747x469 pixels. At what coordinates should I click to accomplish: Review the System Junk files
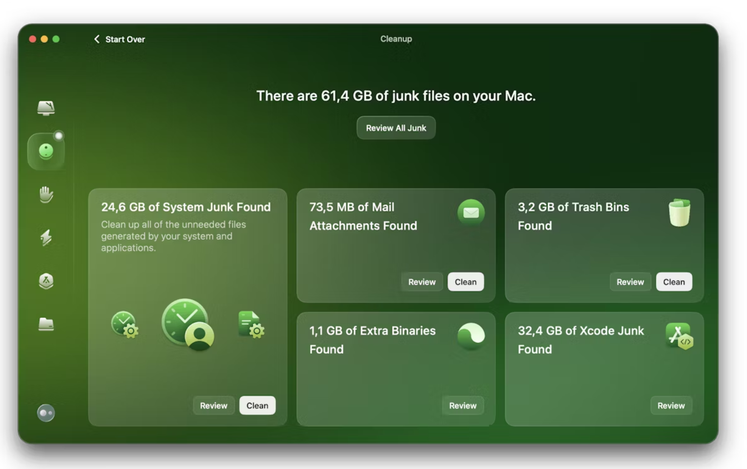213,405
